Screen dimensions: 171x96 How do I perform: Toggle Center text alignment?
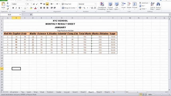coord(44,8)
